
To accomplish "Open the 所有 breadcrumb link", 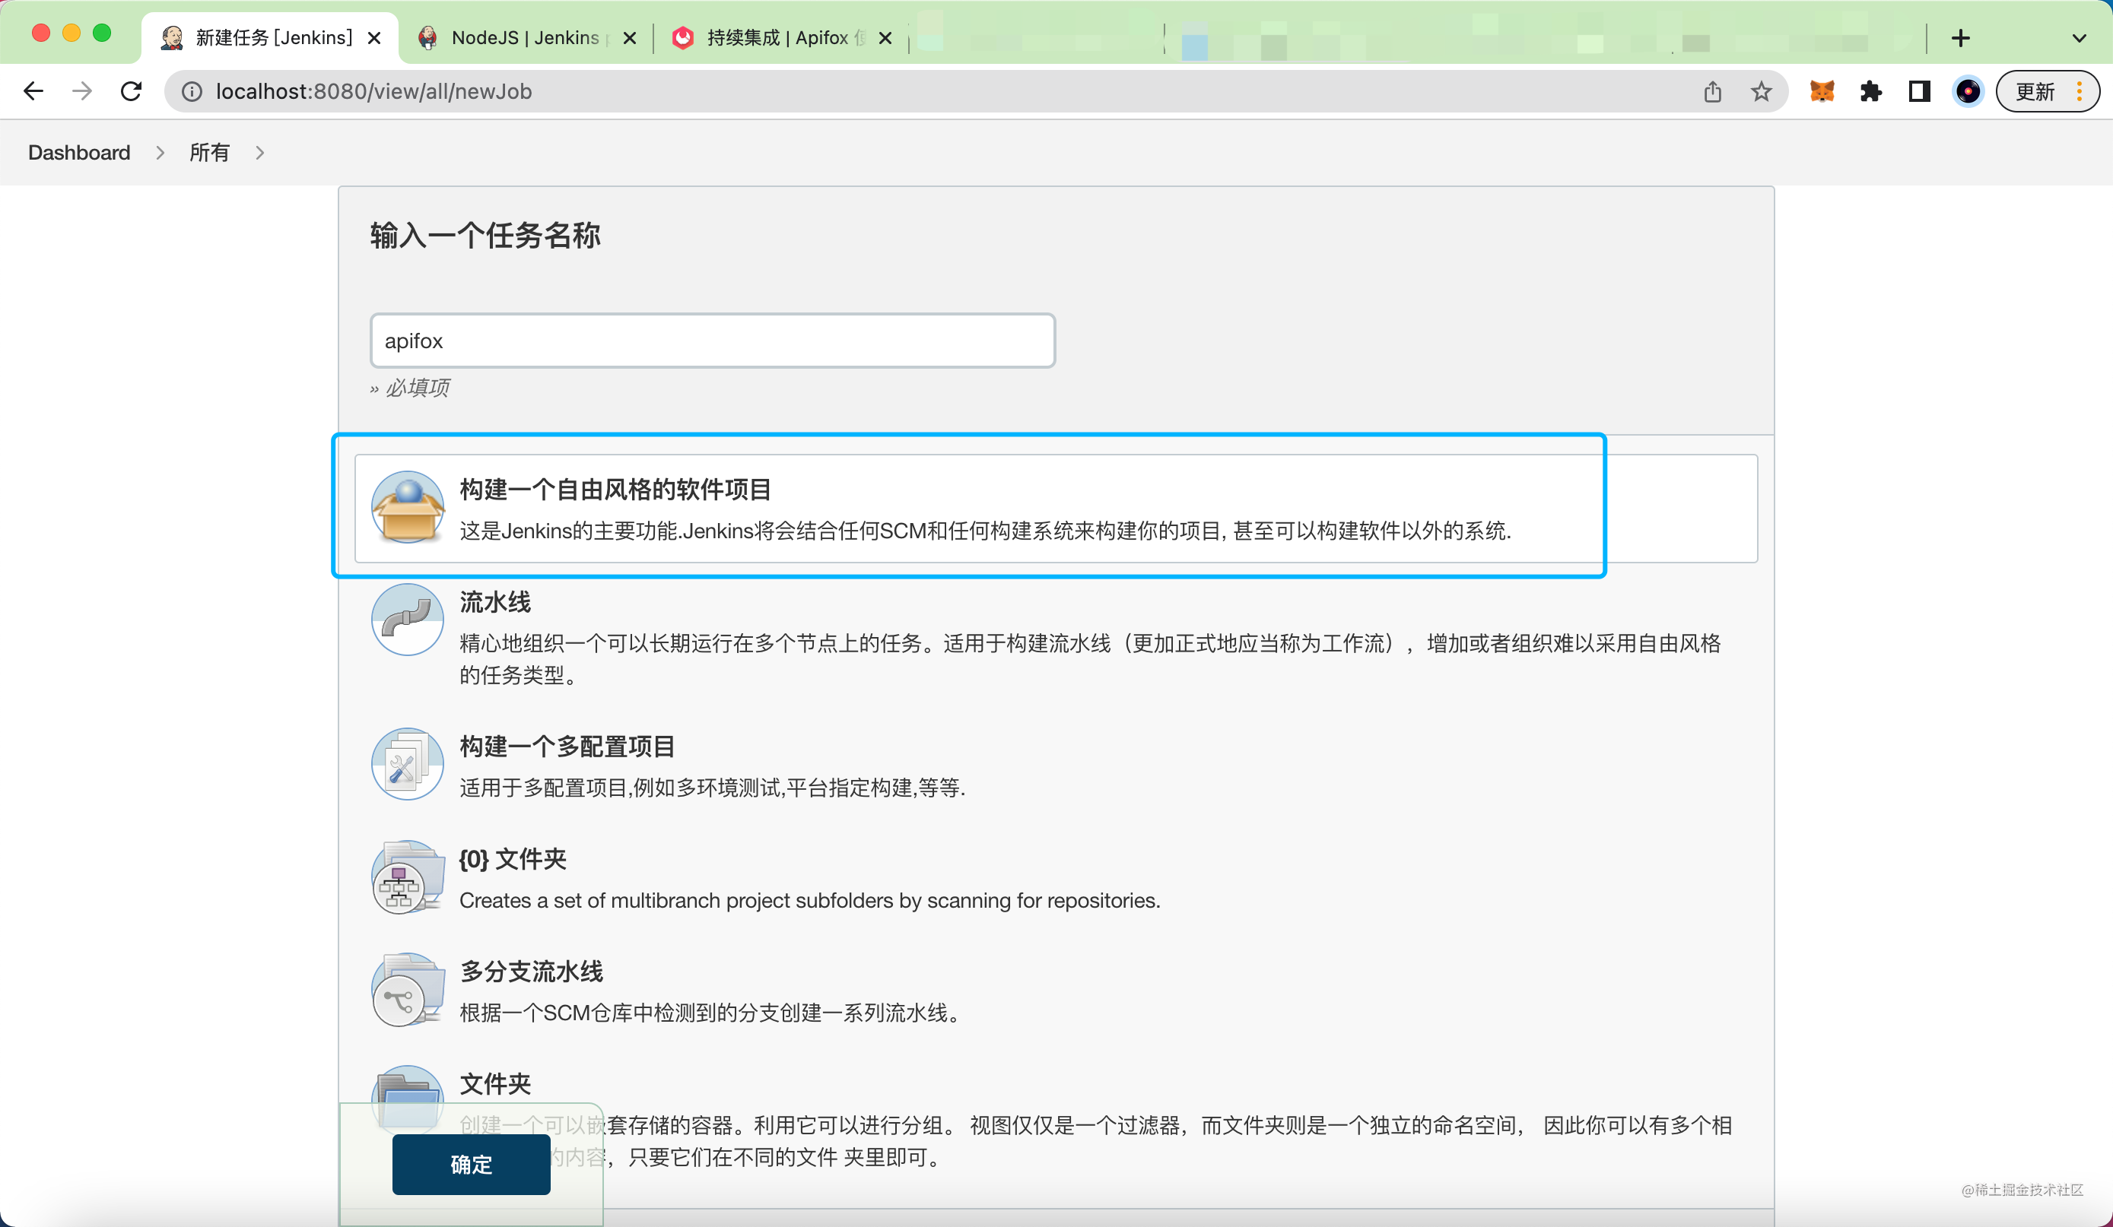I will [210, 153].
